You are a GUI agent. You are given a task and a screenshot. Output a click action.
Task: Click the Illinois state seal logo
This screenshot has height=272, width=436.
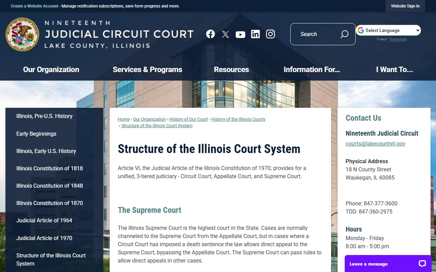click(22, 34)
